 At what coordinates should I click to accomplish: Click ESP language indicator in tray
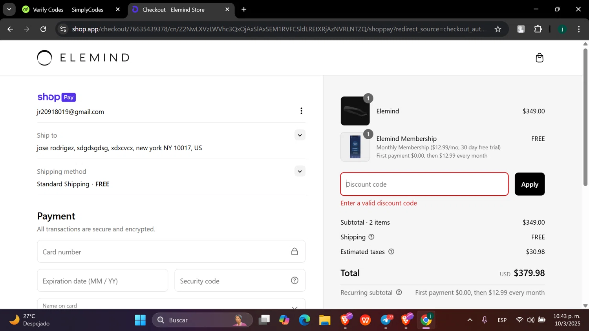coord(502,320)
